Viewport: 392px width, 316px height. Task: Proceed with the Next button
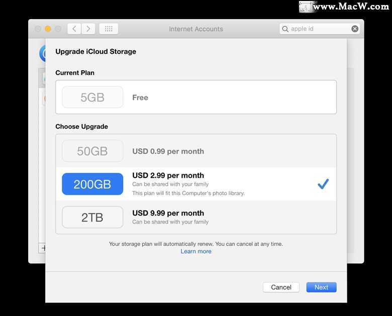(x=321, y=287)
